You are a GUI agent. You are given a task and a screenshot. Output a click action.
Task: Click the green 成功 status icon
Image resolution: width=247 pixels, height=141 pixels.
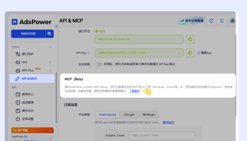point(96,31)
